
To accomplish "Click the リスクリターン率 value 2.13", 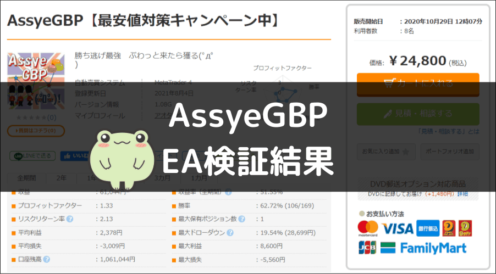I will pyautogui.click(x=106, y=219).
